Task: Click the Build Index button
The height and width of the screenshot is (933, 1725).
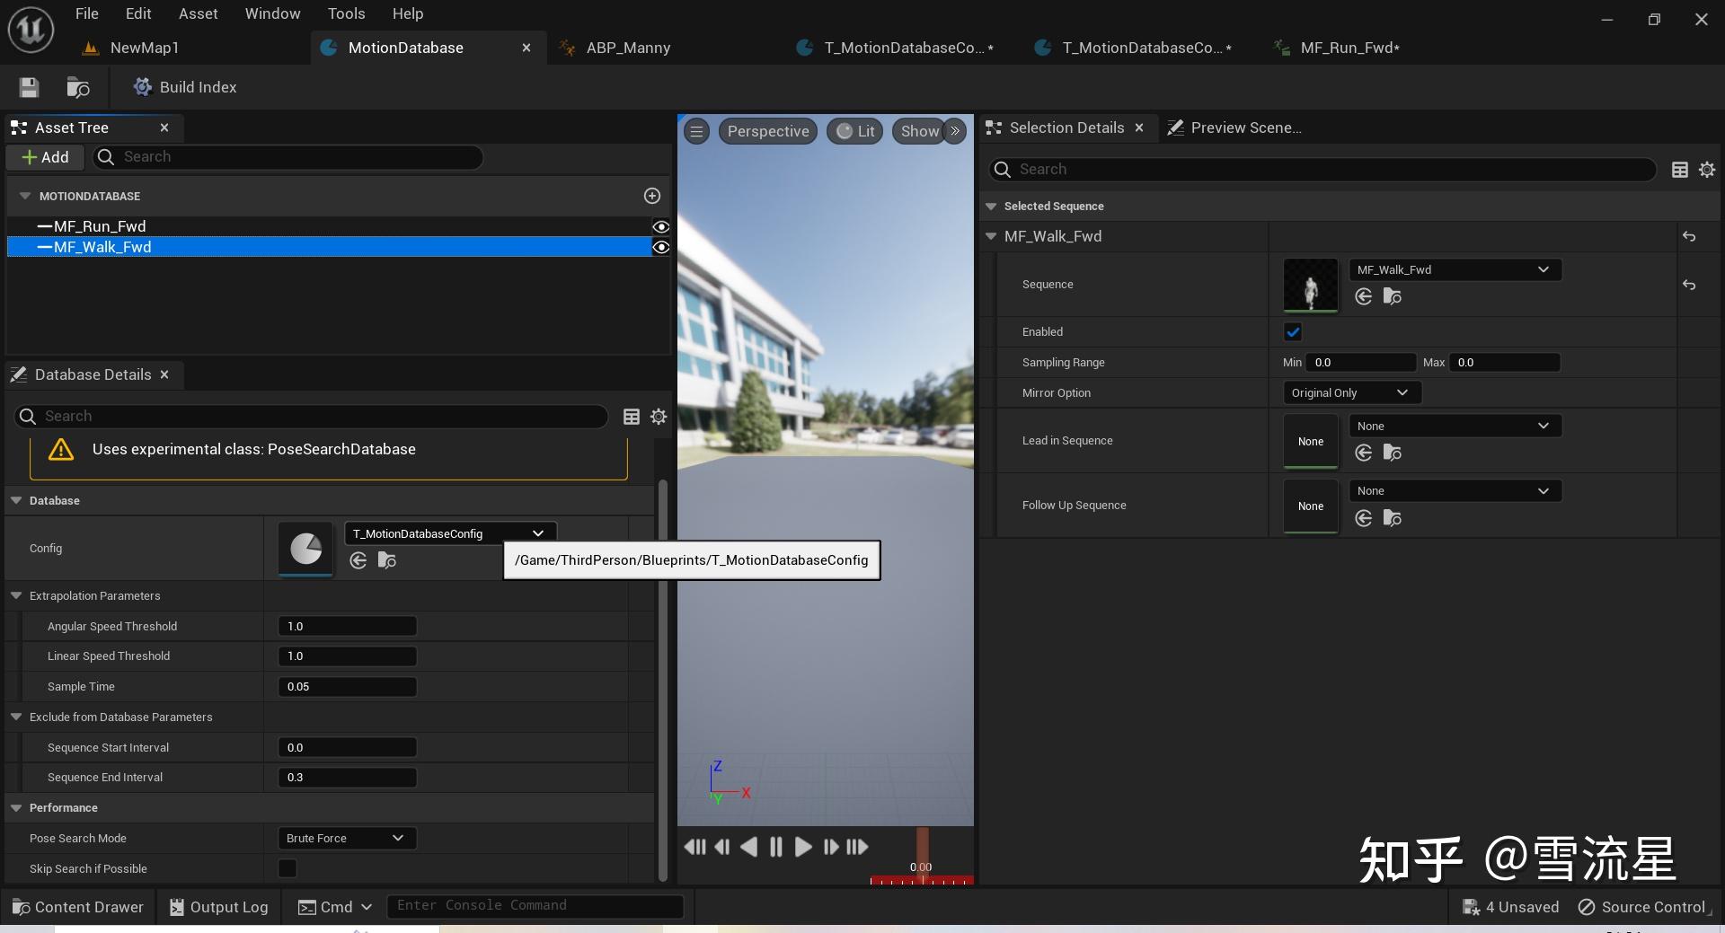Action: coord(185,87)
